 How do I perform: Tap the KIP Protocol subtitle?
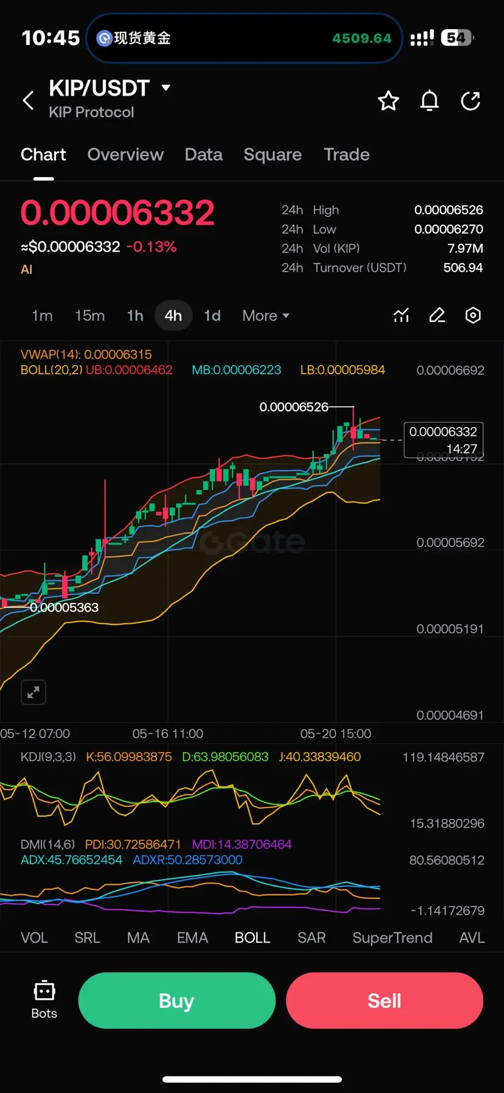pos(91,113)
